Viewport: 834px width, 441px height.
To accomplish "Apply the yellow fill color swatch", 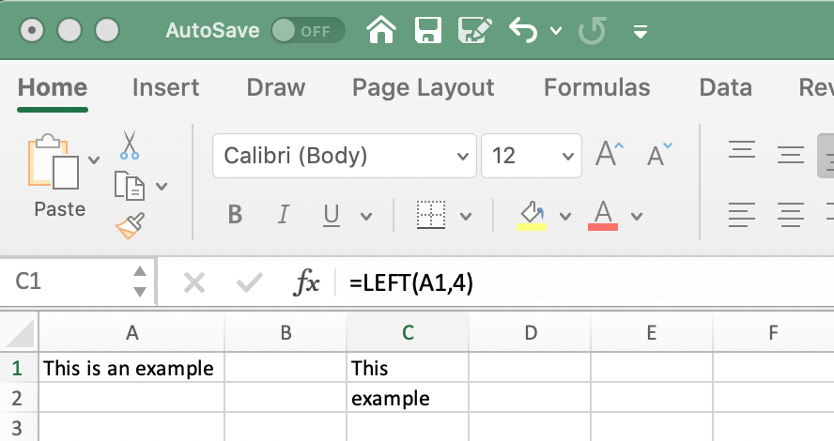I will (532, 215).
